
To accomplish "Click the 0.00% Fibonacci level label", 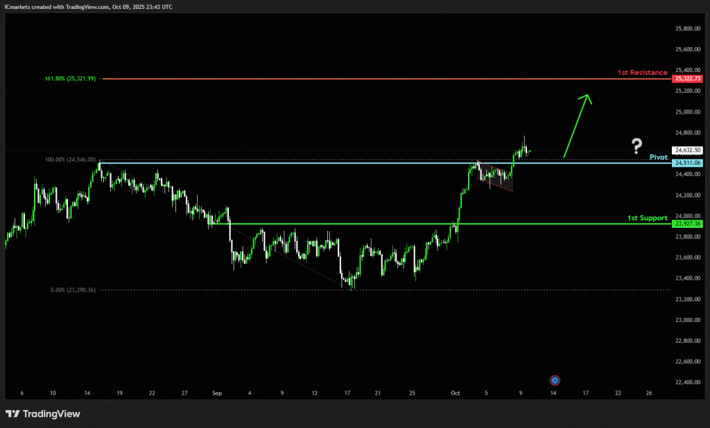I will (73, 290).
